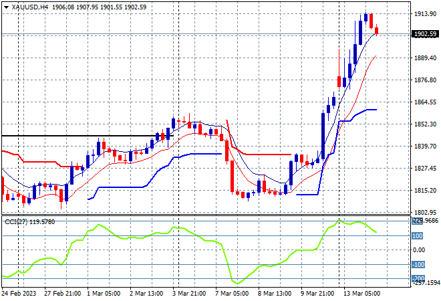The height and width of the screenshot is (301, 441).
Task: Click the -200 CCI level tag
Action: coord(418,278)
